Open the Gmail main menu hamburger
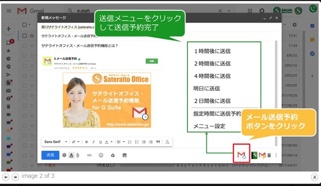 (9, 11)
